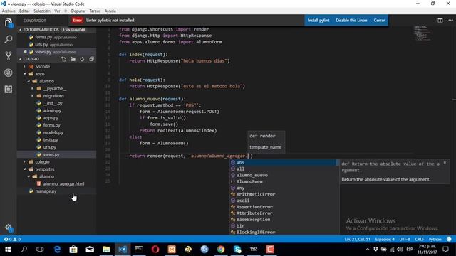Collapse all folders in COLEGIO explorer
456x256 pixels.
click(92, 59)
